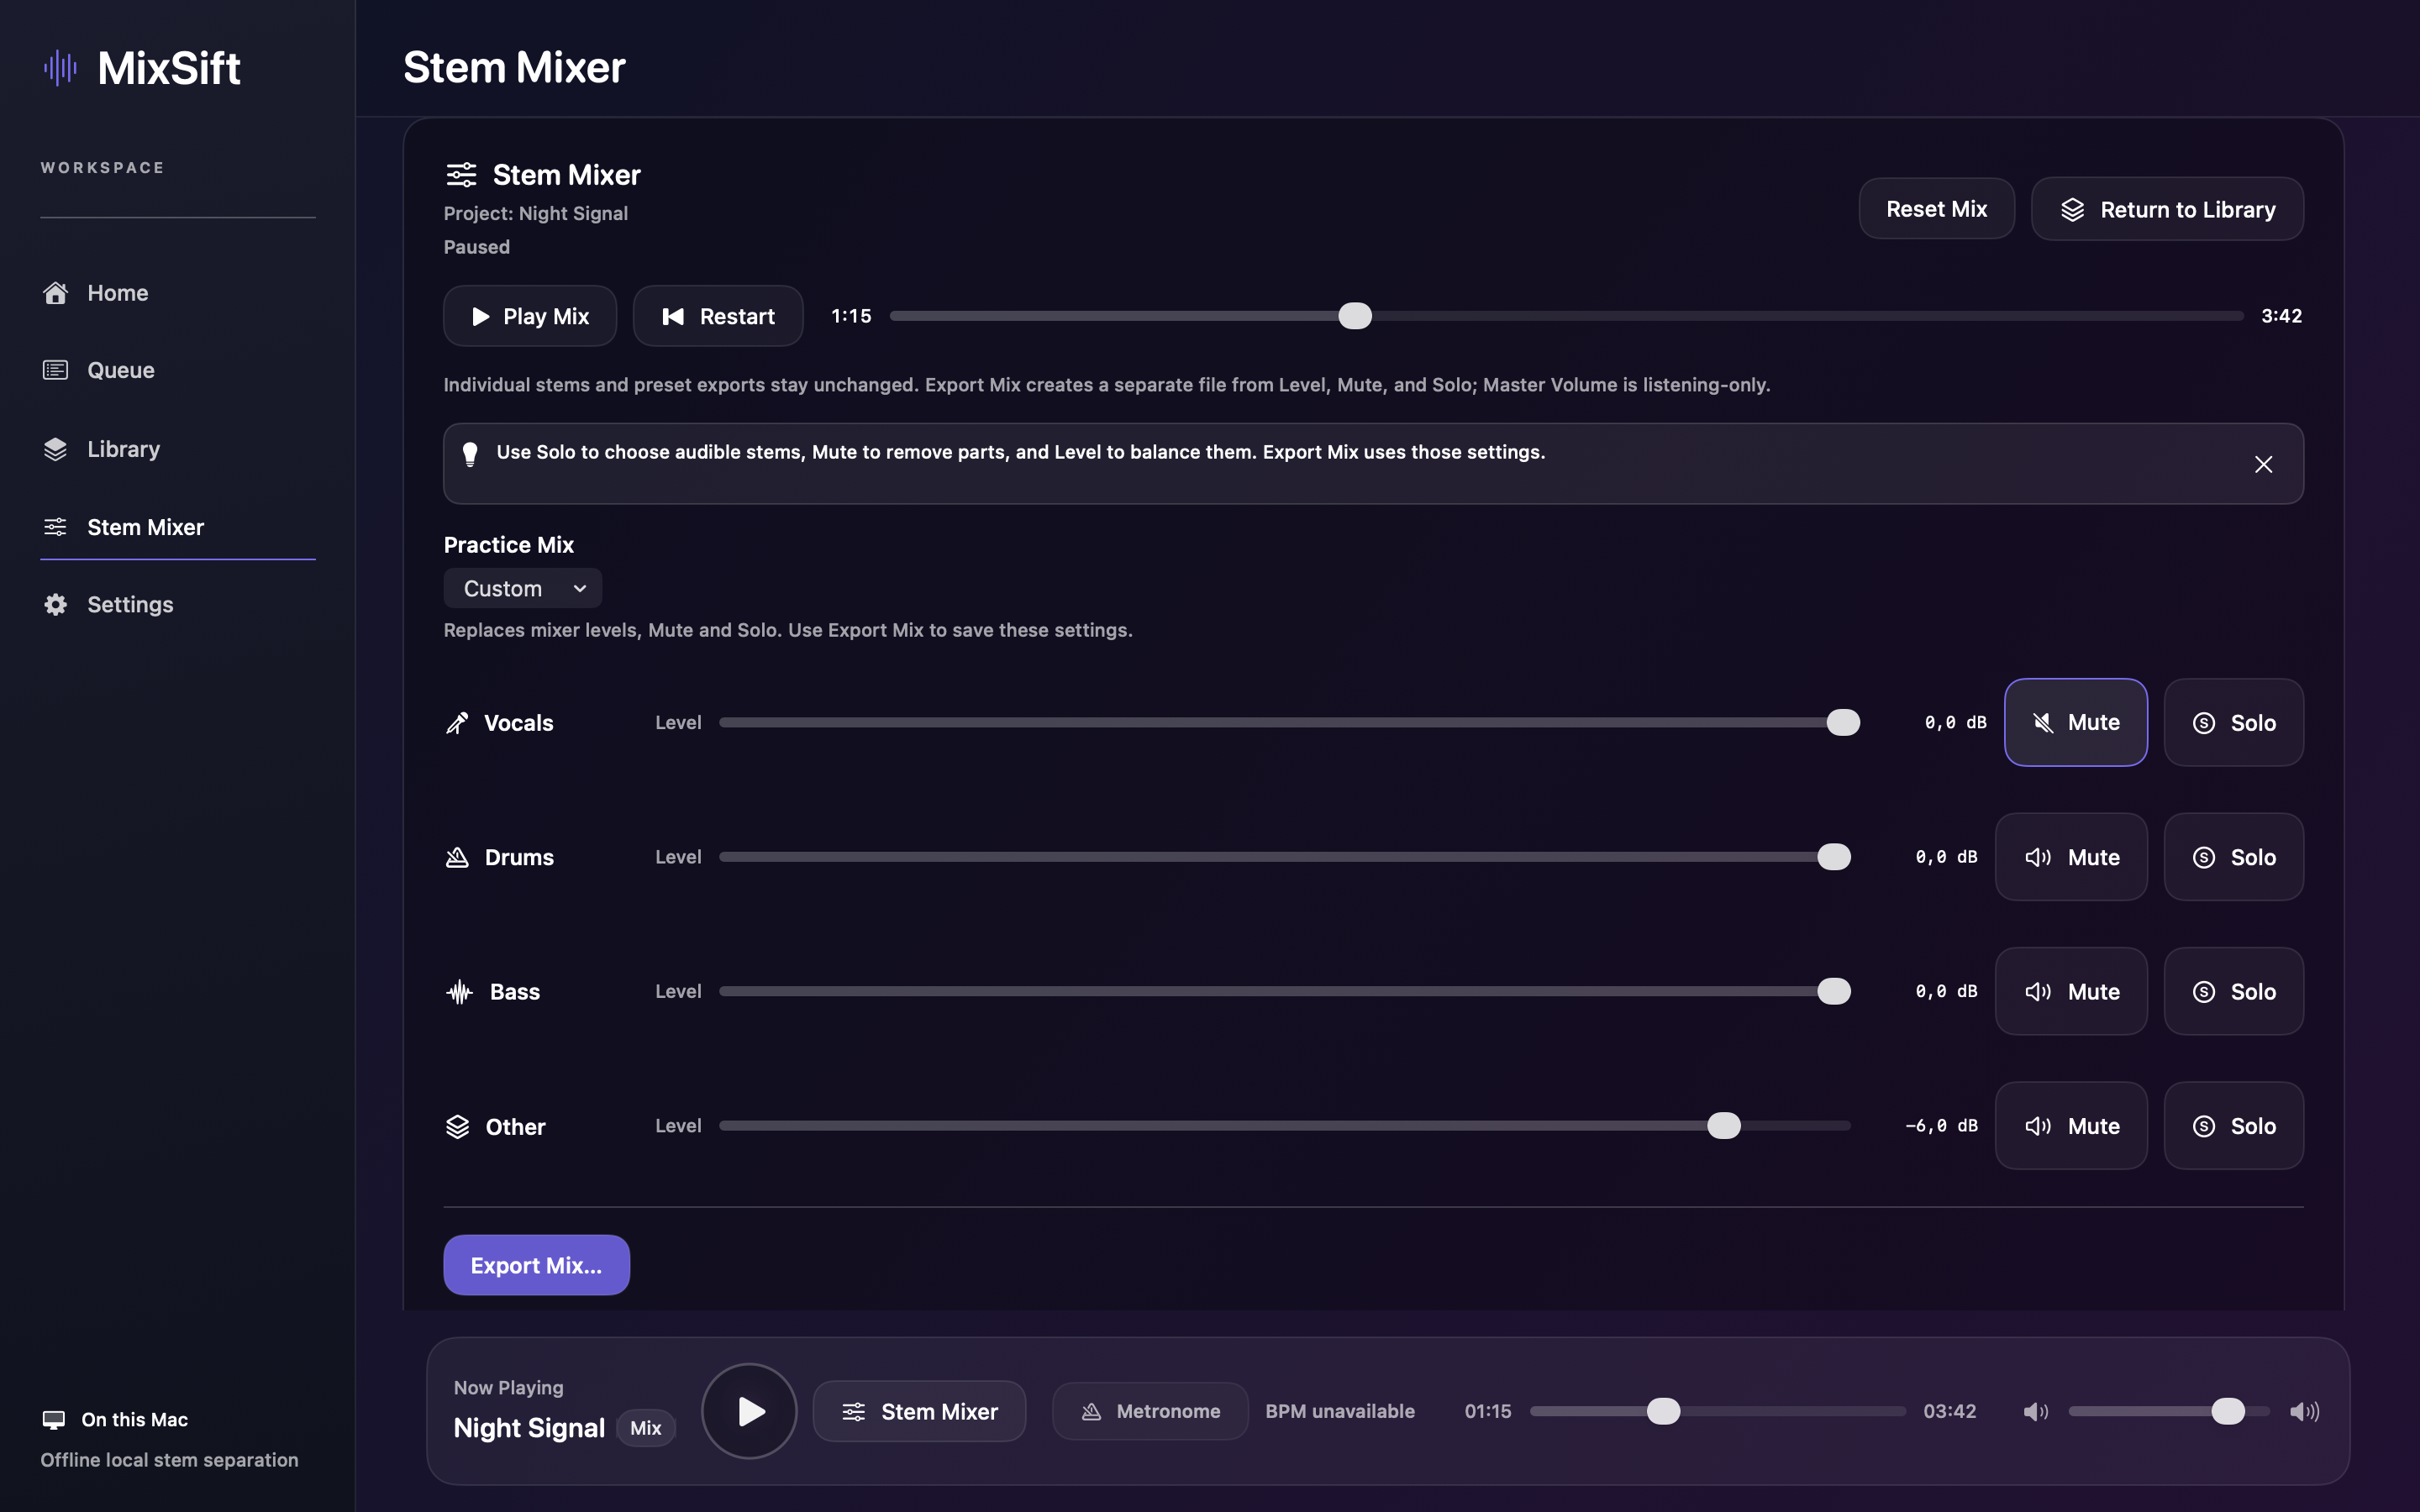Select Stem Mixer in the sidebar
The height and width of the screenshot is (1512, 2420).
point(177,527)
